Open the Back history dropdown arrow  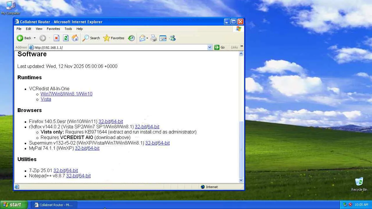35,38
